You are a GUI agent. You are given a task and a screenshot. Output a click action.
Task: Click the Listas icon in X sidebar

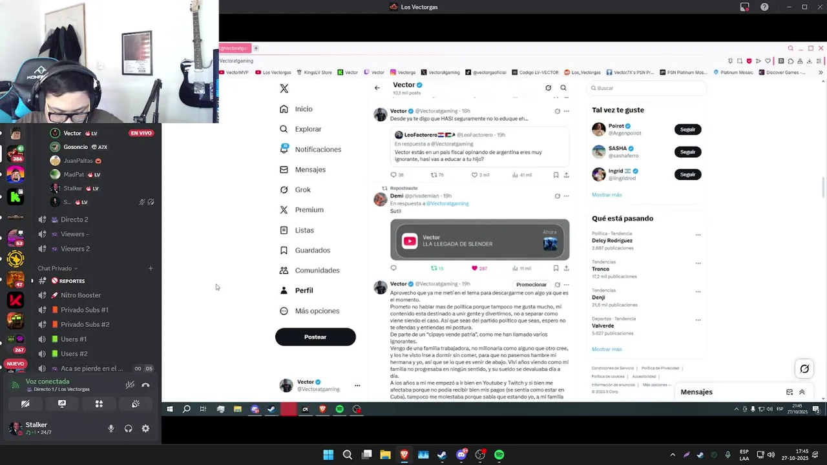(284, 230)
